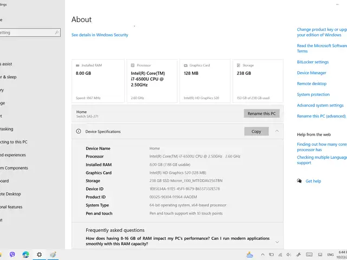Select the Settings gear taskbar icon
Image resolution: width=347 pixels, height=260 pixels.
[39, 255]
